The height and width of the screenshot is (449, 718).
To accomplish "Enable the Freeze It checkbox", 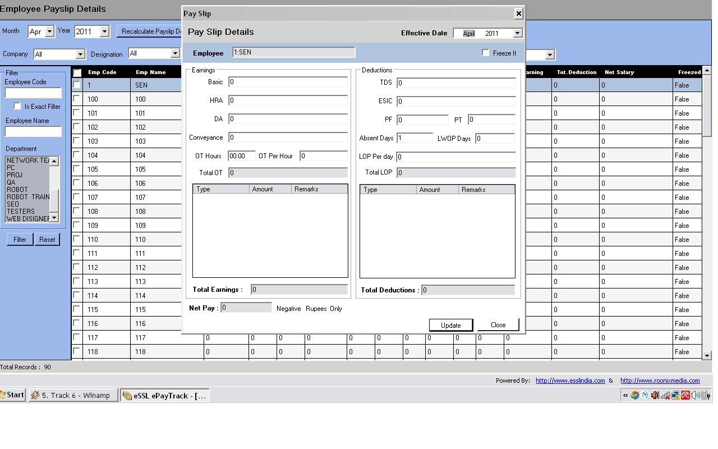I will [486, 53].
